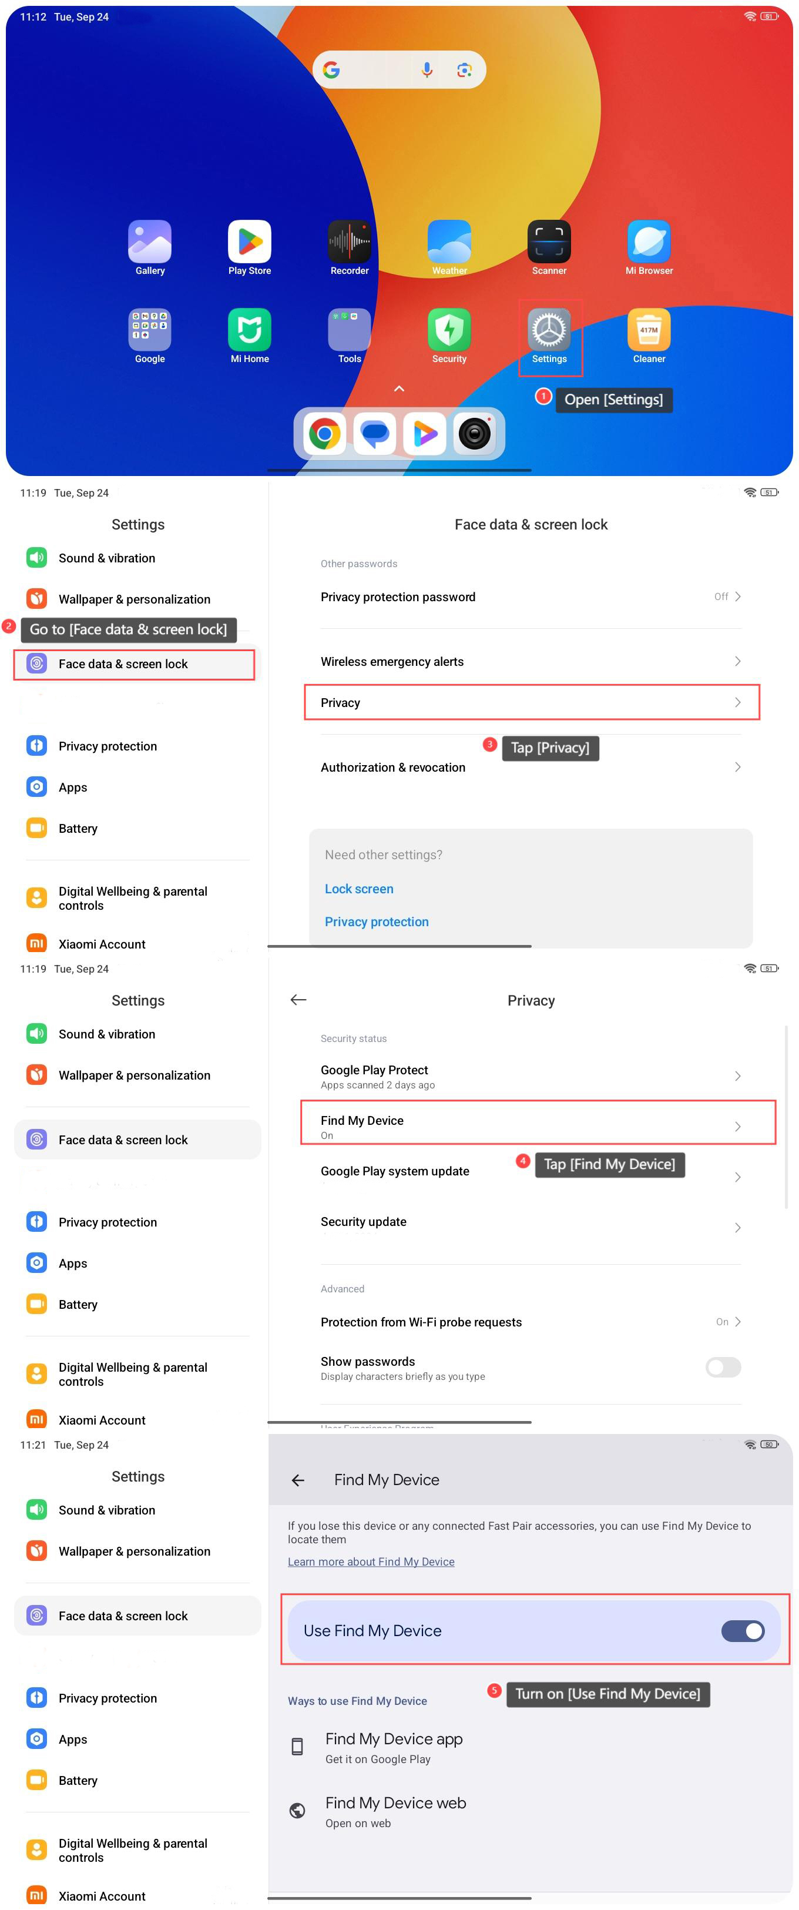Open the Scanner app icon
This screenshot has width=799, height=1910.
tap(549, 242)
